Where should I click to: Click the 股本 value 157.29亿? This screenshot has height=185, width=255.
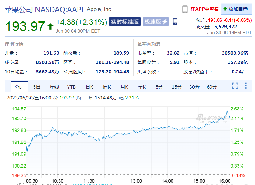[x=238, y=62]
